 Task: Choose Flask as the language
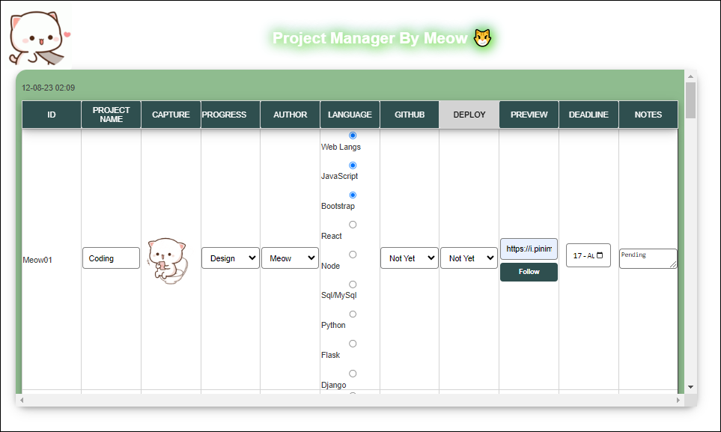point(352,343)
